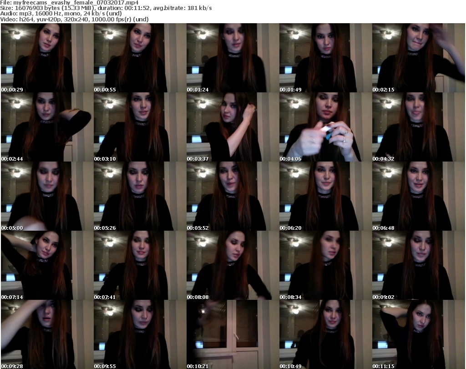The width and height of the screenshot is (466, 369).
Task: Click the 'Audio: mp3, 16000 Hz' line
Action: 61,14
